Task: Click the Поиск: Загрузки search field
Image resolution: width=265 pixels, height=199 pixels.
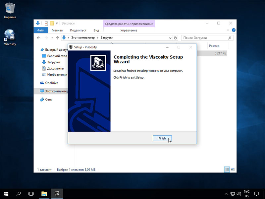Action: 207,38
